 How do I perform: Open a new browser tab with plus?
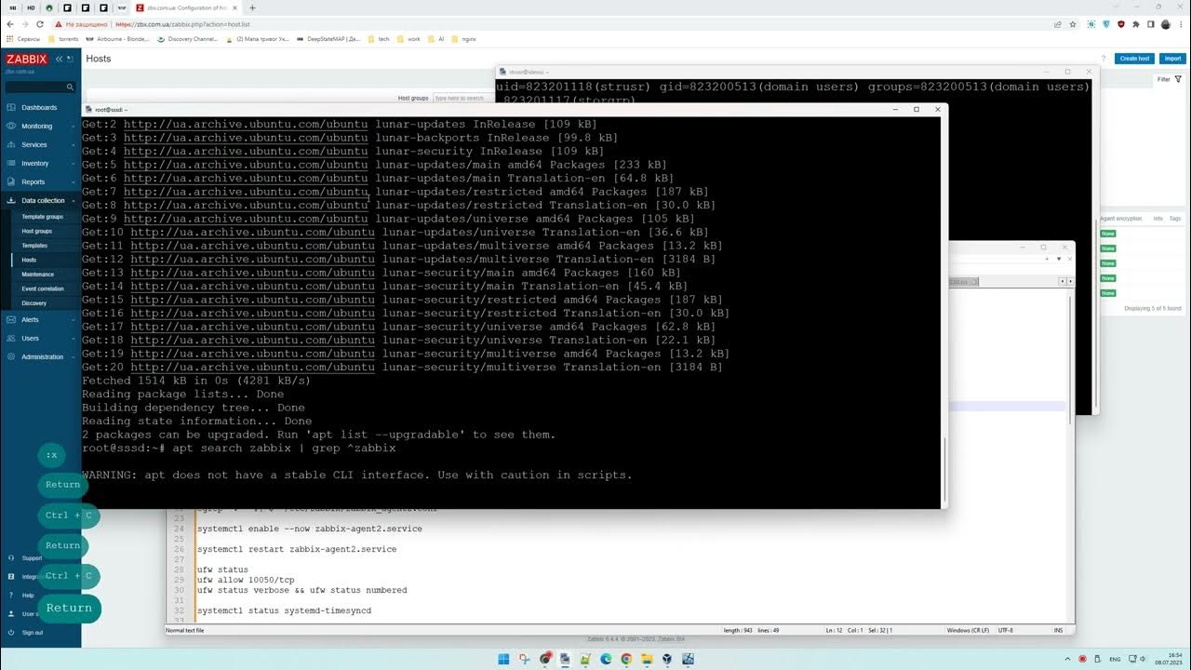click(252, 7)
